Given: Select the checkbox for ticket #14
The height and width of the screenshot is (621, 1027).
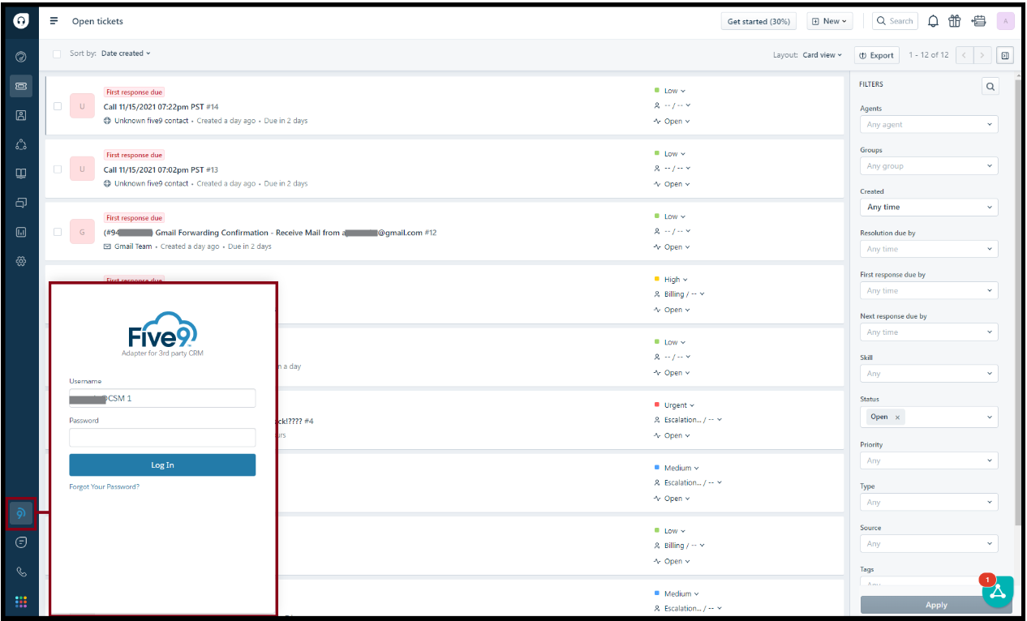Looking at the screenshot, I should coord(58,106).
